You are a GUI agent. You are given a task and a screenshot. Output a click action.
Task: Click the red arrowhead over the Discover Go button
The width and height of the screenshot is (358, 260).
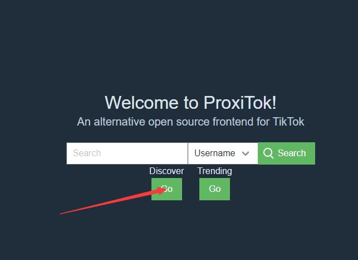click(161, 190)
